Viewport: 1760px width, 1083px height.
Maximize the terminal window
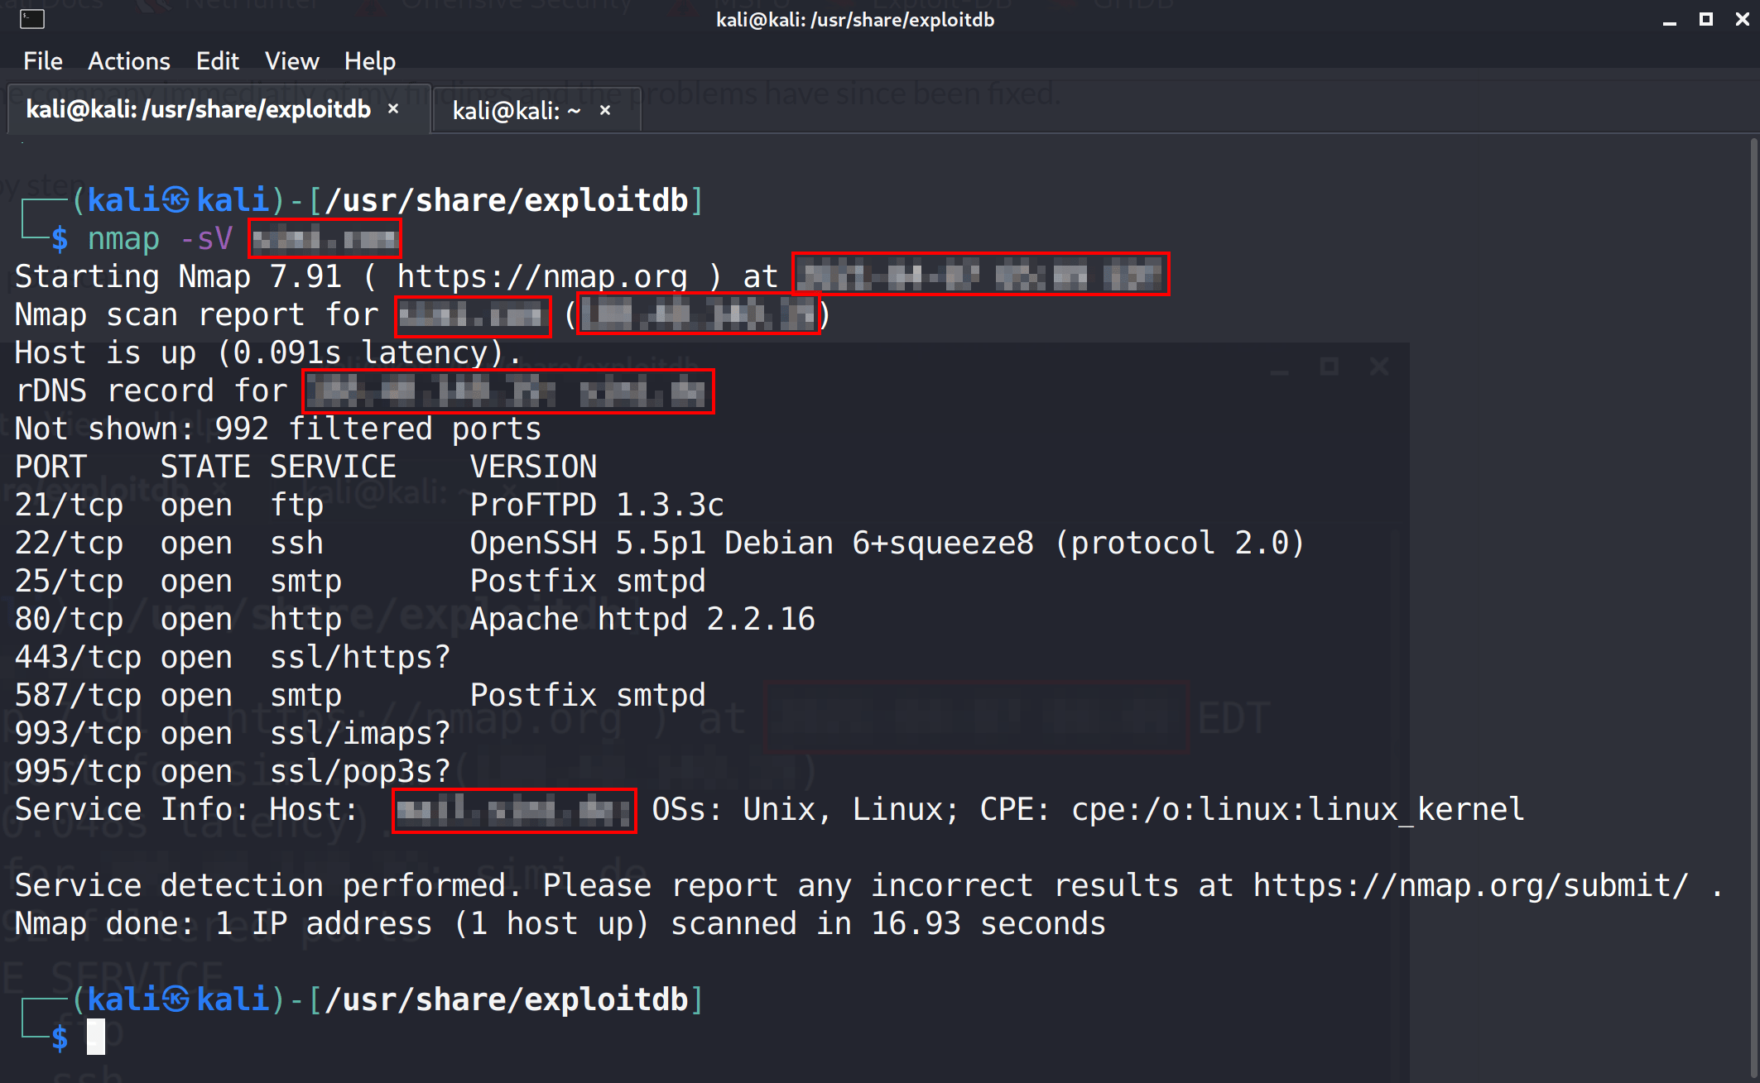(x=1705, y=19)
